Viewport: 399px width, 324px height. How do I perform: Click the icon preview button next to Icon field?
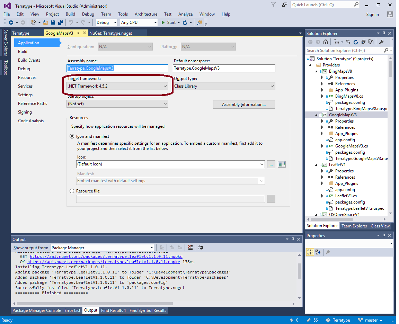(282, 164)
